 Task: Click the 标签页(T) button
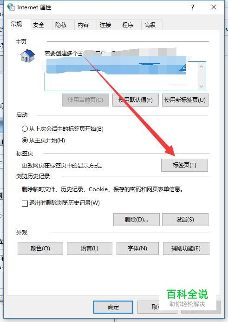click(x=184, y=165)
